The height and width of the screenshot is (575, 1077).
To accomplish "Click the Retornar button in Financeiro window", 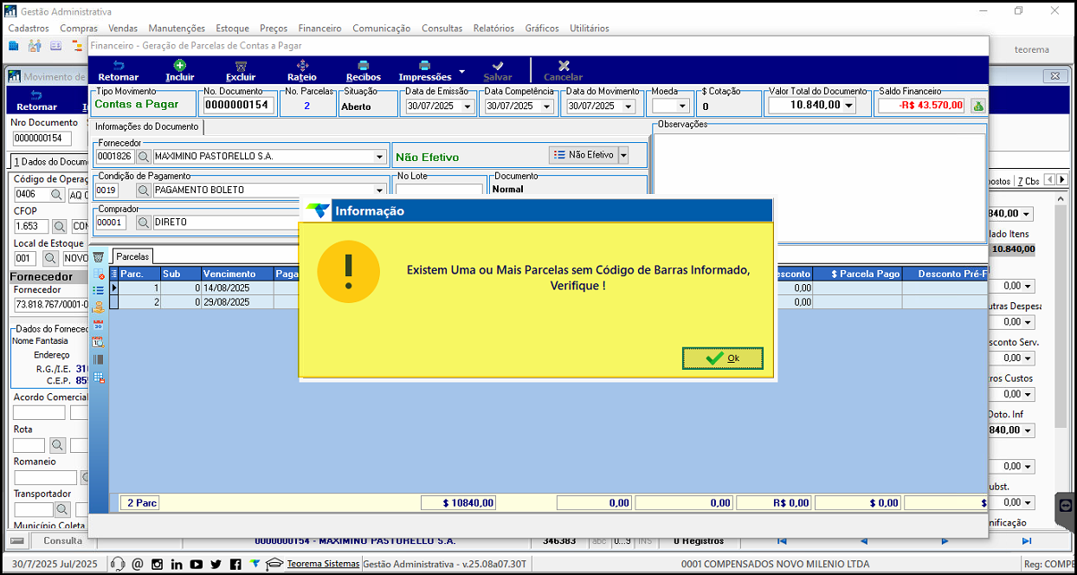I will (119, 71).
